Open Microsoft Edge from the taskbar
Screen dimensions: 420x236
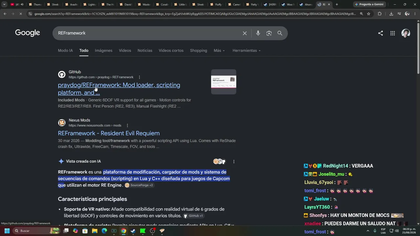click(x=104, y=231)
